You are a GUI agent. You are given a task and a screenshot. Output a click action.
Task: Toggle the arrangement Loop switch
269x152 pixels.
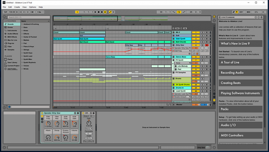(179, 12)
